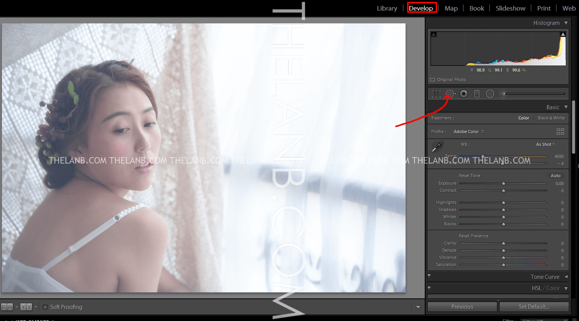This screenshot has height=321, width=579.
Task: Switch treatment to Black & White
Action: click(551, 118)
